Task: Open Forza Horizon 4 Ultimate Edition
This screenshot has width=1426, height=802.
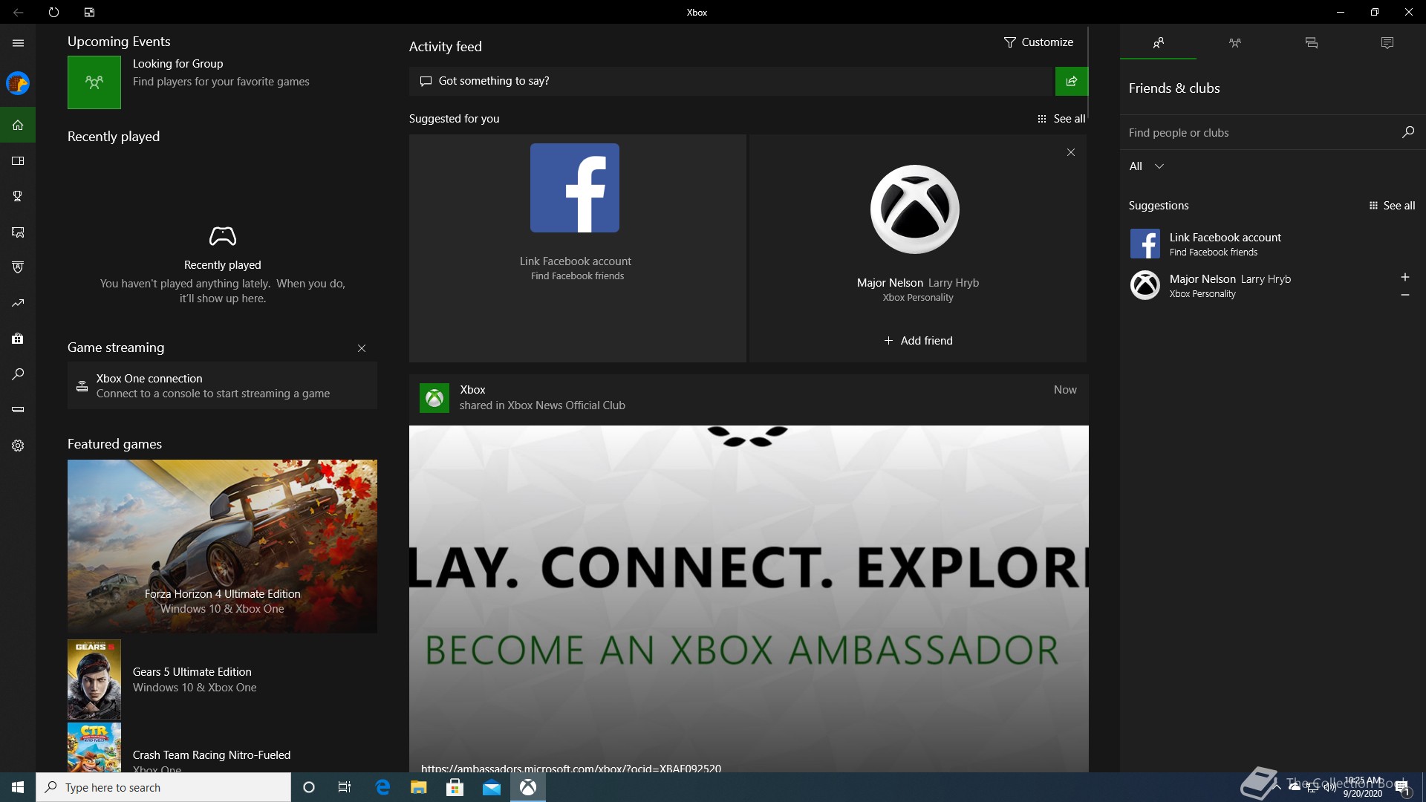Action: (x=222, y=546)
